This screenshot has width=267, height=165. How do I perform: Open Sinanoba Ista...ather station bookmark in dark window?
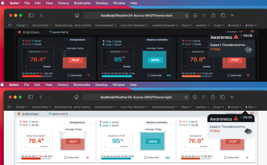[x=73, y=25]
